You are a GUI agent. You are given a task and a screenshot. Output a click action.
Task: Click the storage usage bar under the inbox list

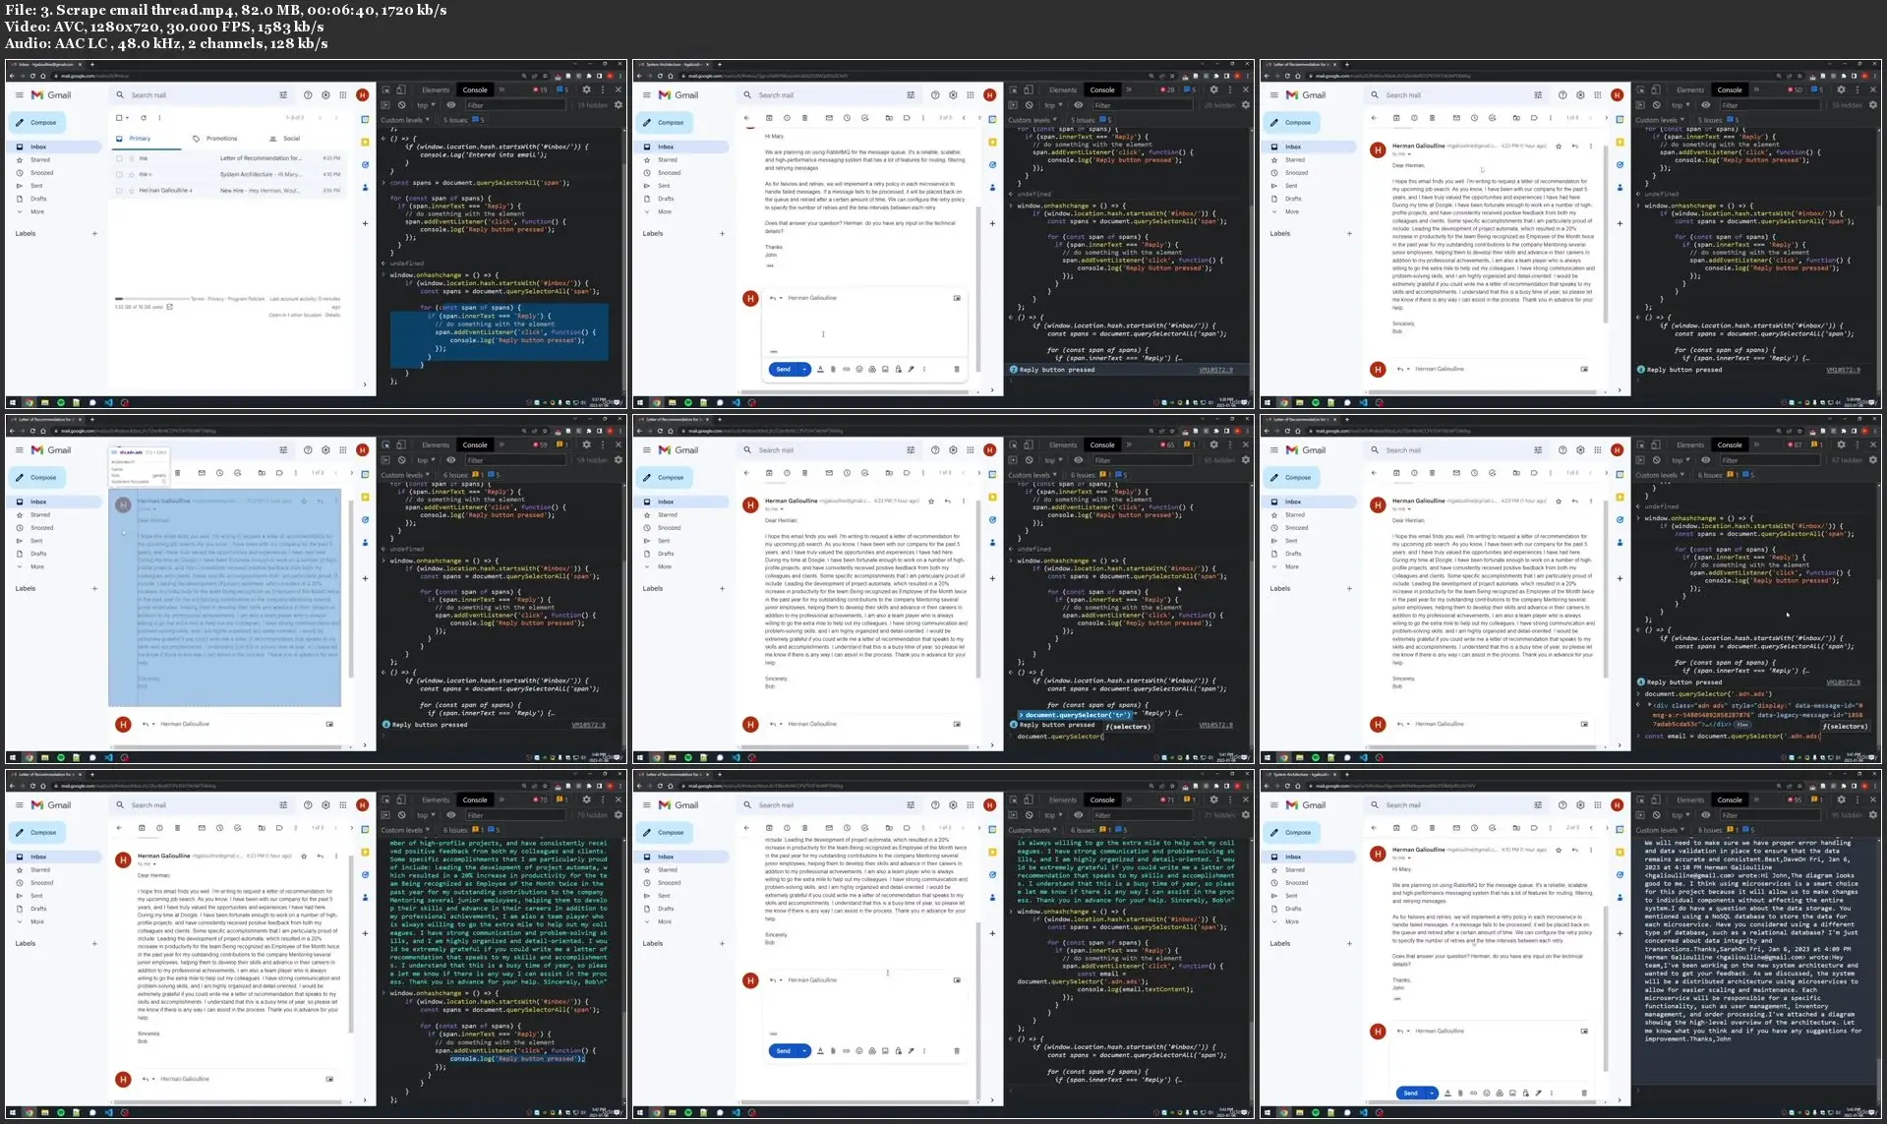tap(152, 298)
